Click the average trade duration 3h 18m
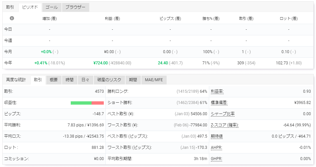 (201, 159)
